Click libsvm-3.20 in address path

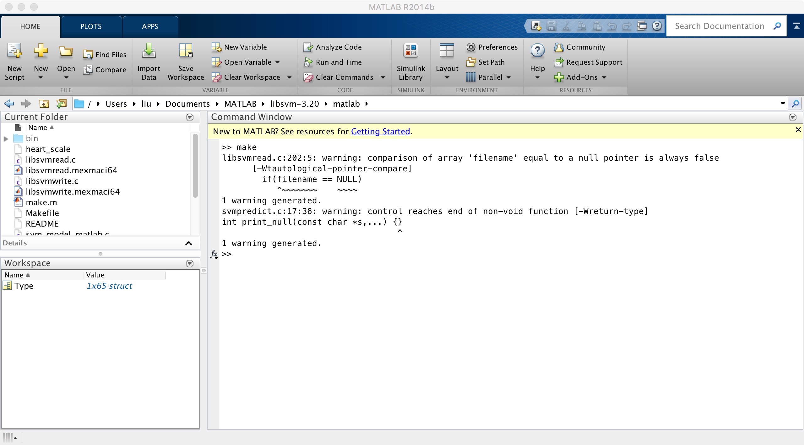pos(295,104)
